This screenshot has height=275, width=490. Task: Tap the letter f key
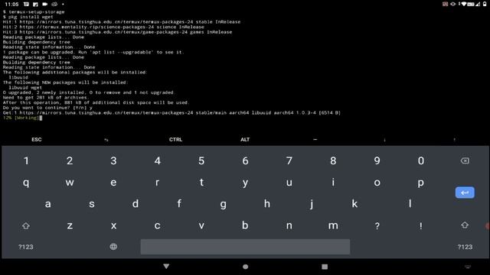tap(179, 204)
